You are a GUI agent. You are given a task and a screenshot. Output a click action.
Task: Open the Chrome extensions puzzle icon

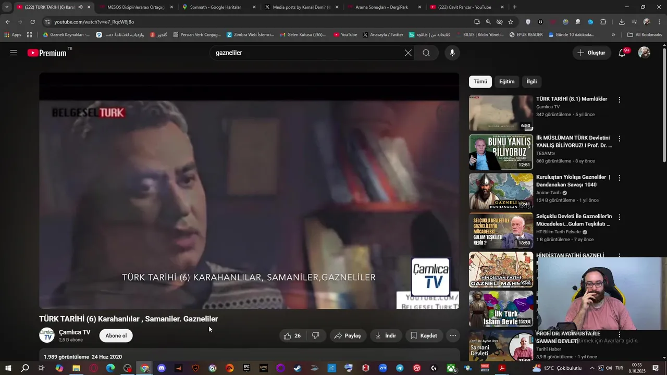point(603,22)
